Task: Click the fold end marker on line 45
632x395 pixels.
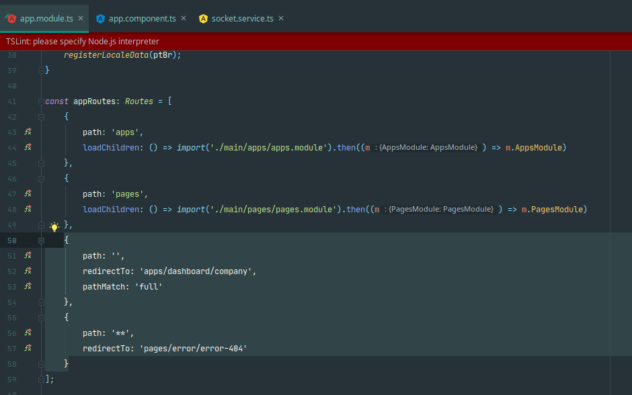Action: pos(41,163)
